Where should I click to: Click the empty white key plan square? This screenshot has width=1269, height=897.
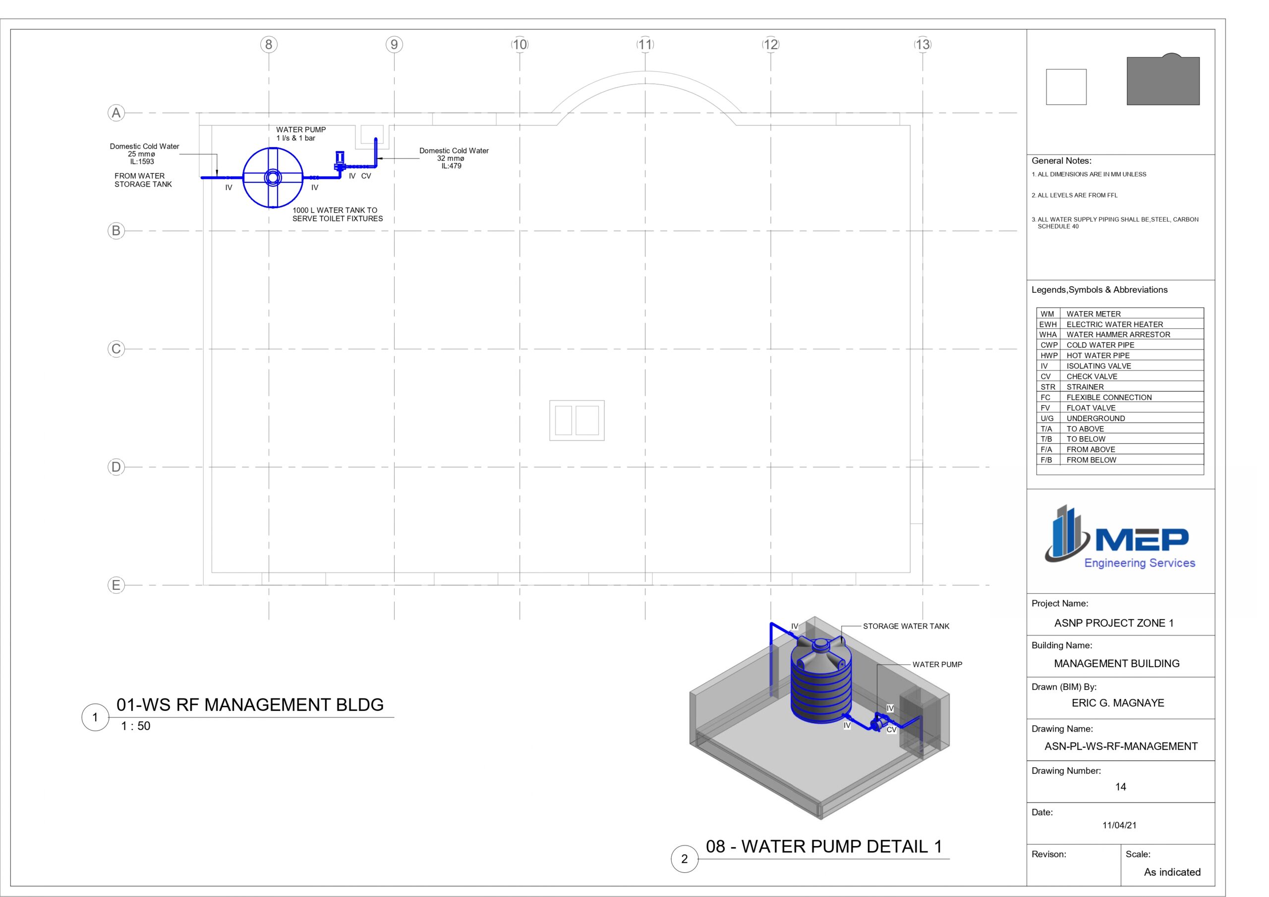1066,87
